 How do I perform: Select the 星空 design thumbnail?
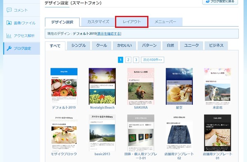[x=179, y=86]
